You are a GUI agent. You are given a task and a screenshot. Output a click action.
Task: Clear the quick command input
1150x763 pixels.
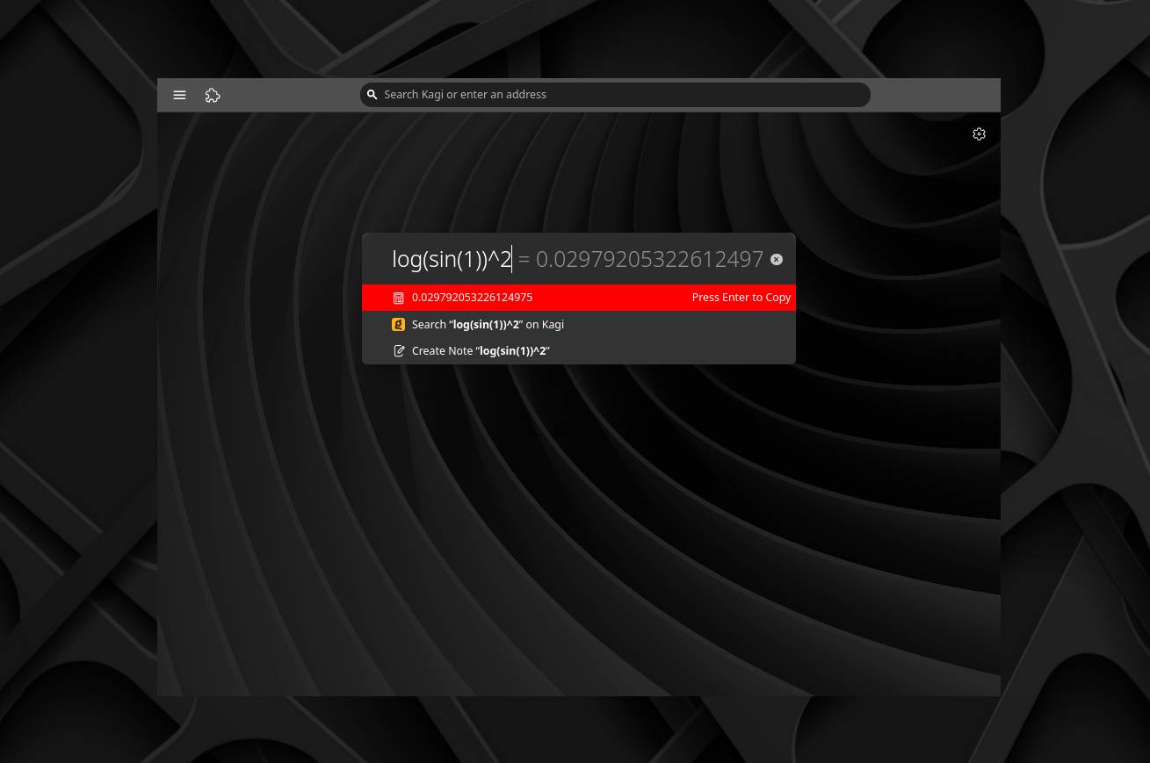(777, 260)
